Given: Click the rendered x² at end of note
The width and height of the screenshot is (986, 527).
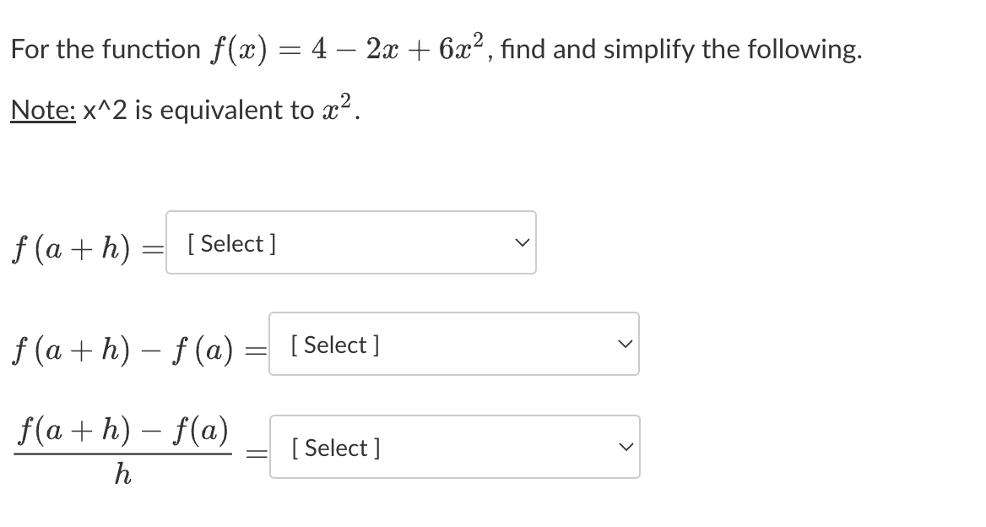Looking at the screenshot, I should pos(339,107).
